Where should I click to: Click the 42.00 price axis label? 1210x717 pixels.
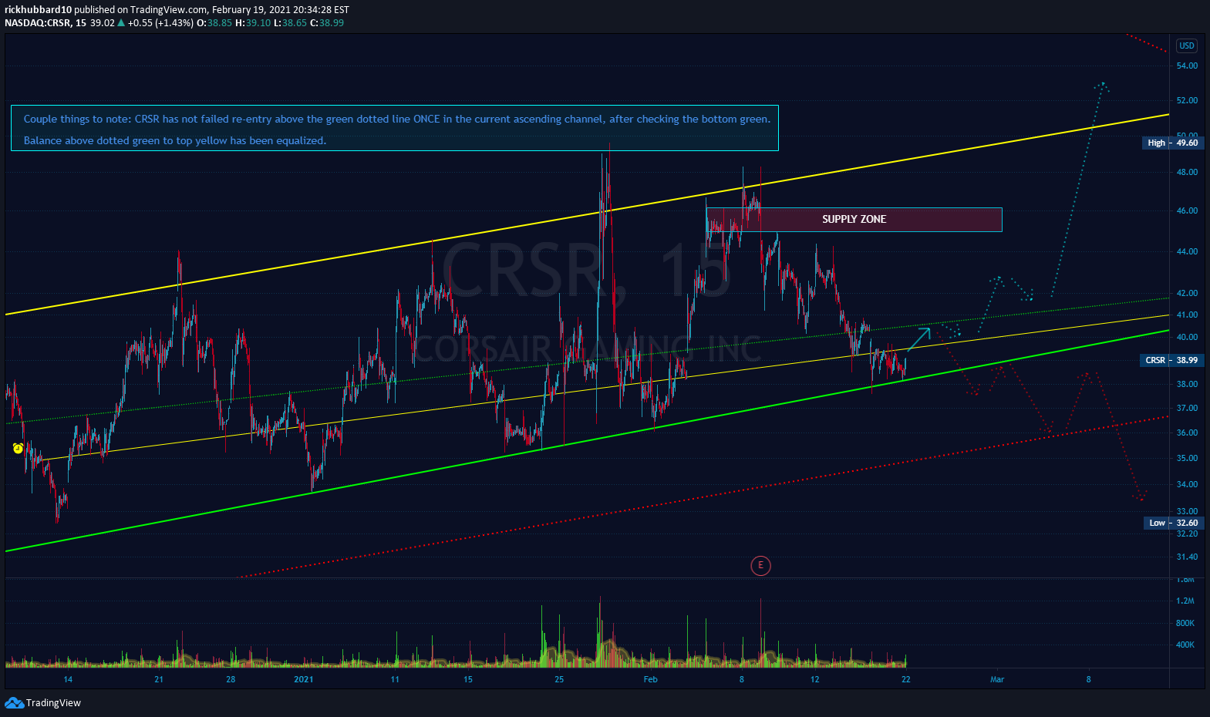click(x=1187, y=293)
